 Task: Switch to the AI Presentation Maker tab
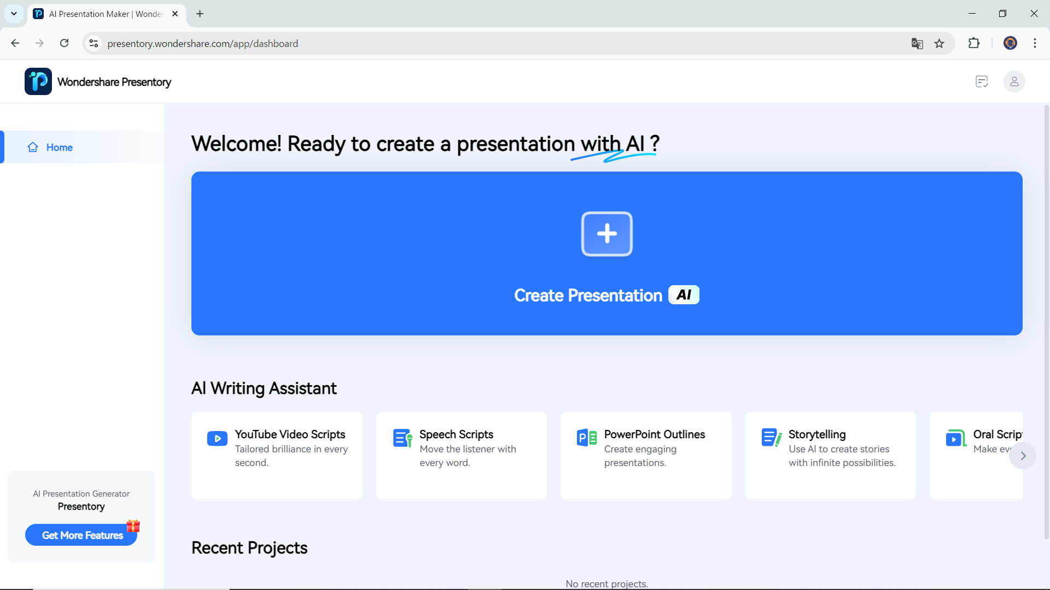pos(107,14)
